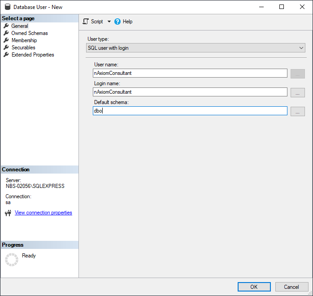Click the wrench icon beside Membership
The image size is (313, 296).
tap(6, 40)
